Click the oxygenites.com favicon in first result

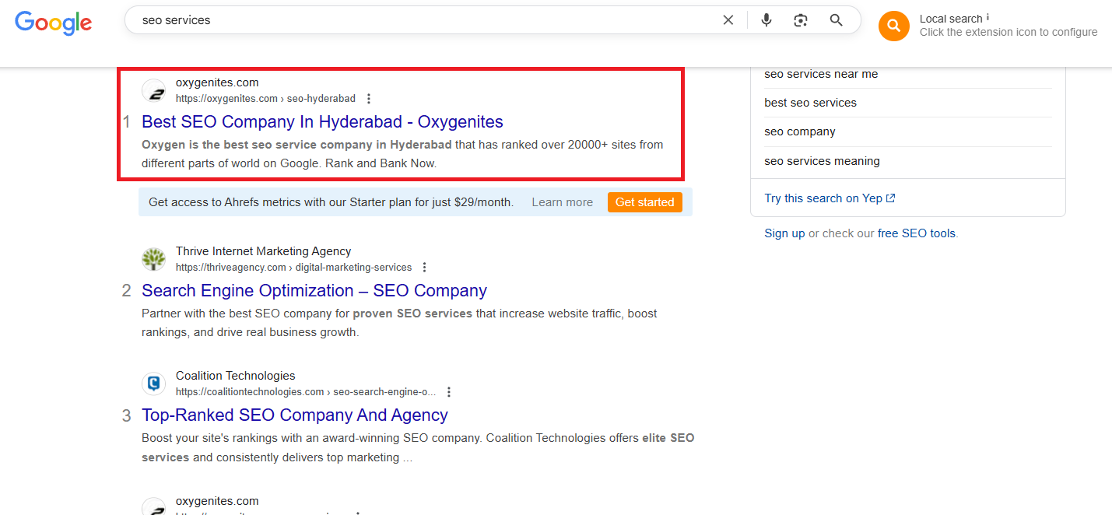[x=154, y=90]
